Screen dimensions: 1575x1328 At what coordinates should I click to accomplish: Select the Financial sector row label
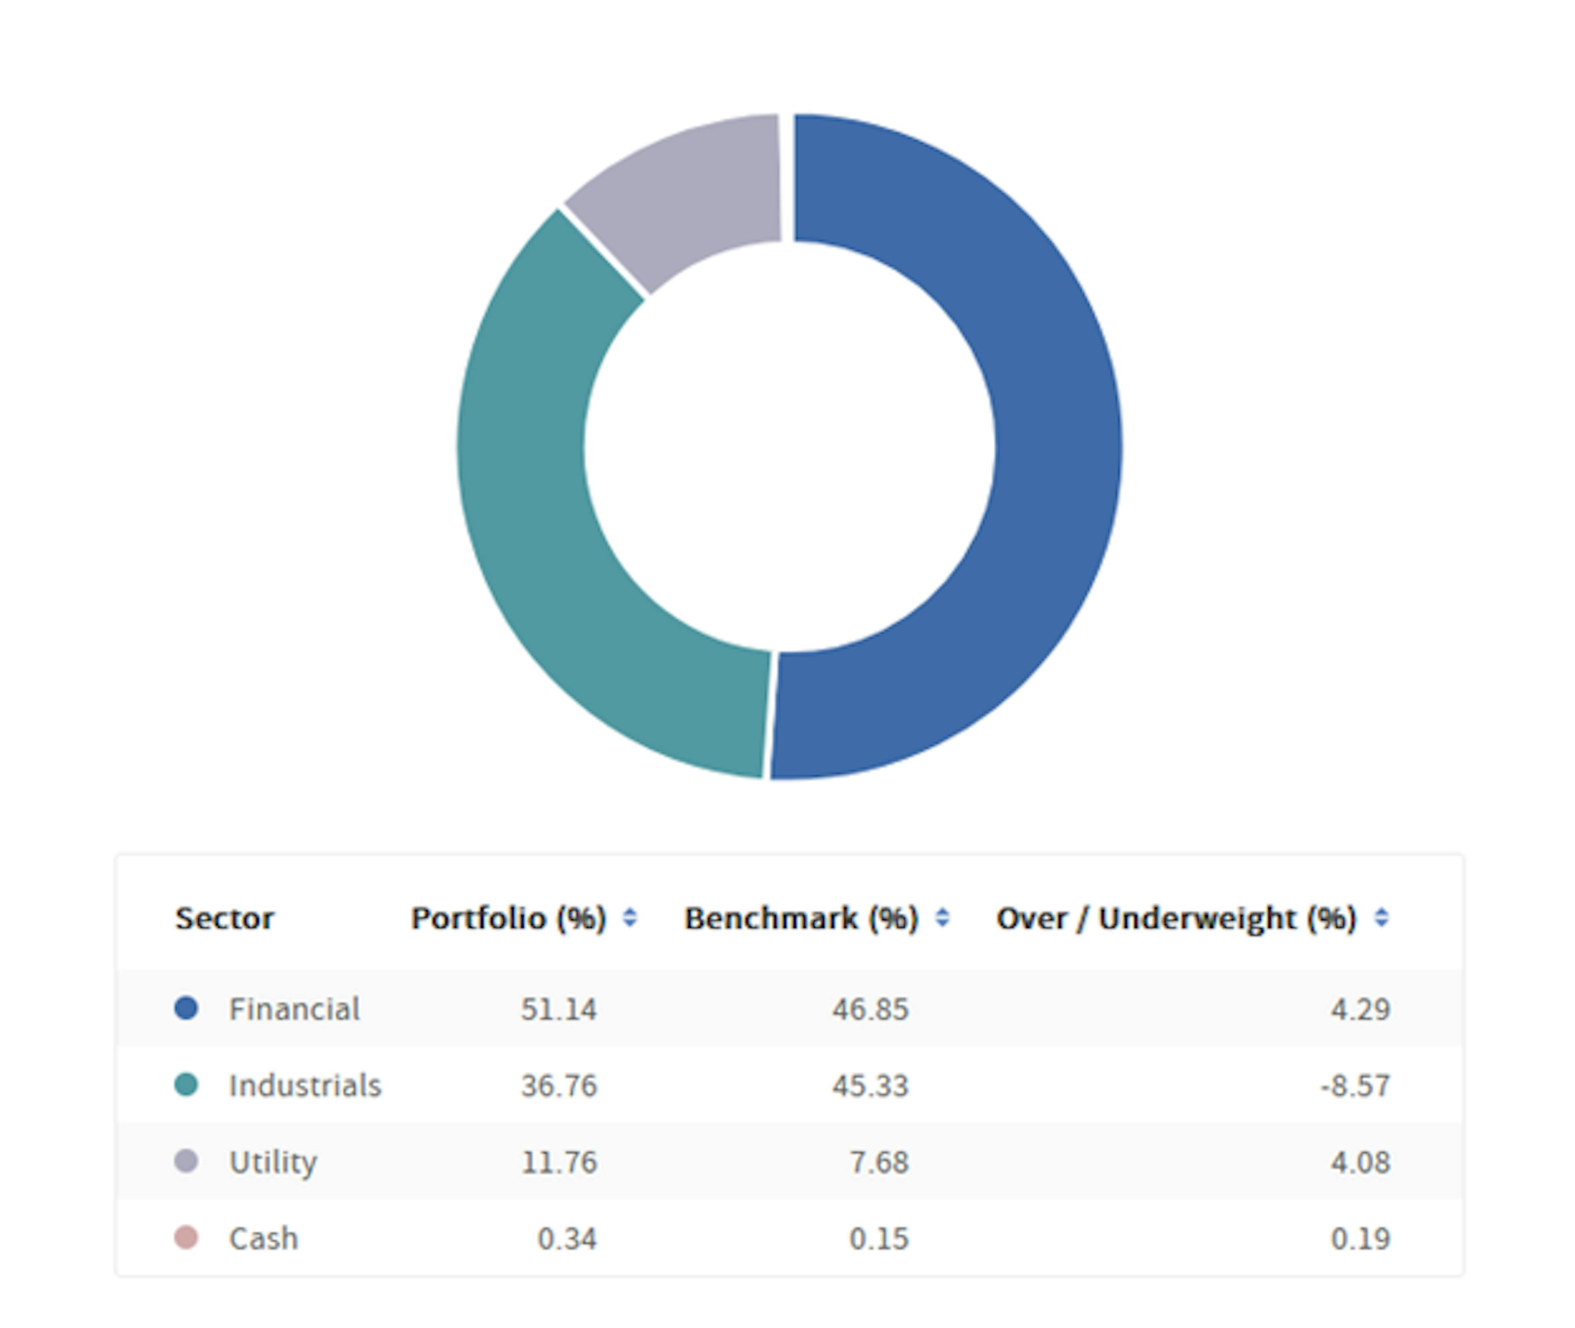(x=294, y=1009)
